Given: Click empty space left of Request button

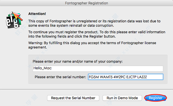Looking at the screenshot, I should tap(23, 98).
